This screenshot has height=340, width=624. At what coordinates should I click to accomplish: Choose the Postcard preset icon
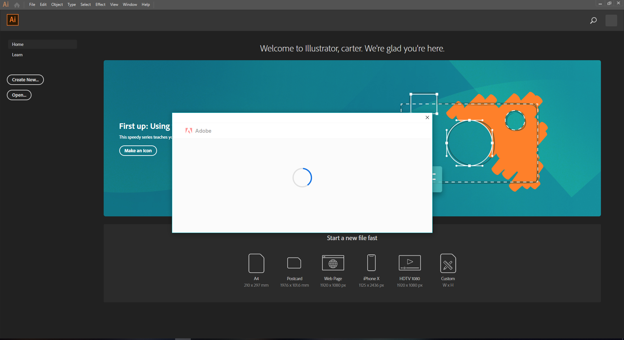[x=294, y=263]
